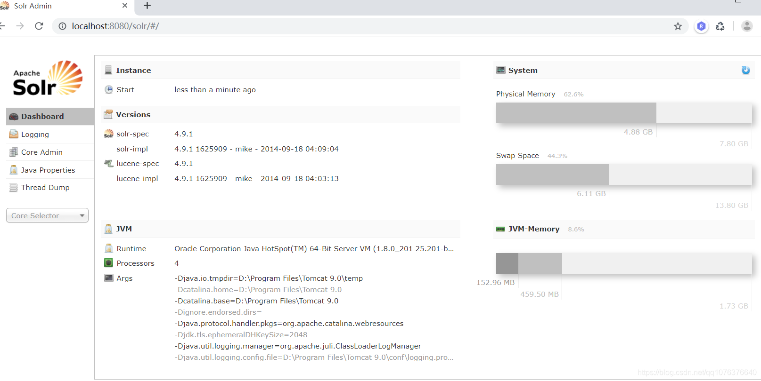The height and width of the screenshot is (381, 761).
Task: Click the lucene-spec icon
Action: [108, 164]
